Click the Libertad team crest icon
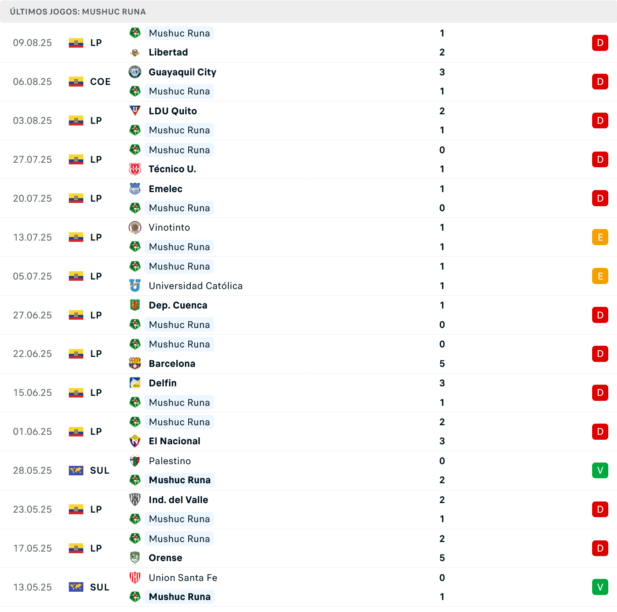Viewport: 617px width, 612px height. (x=135, y=52)
